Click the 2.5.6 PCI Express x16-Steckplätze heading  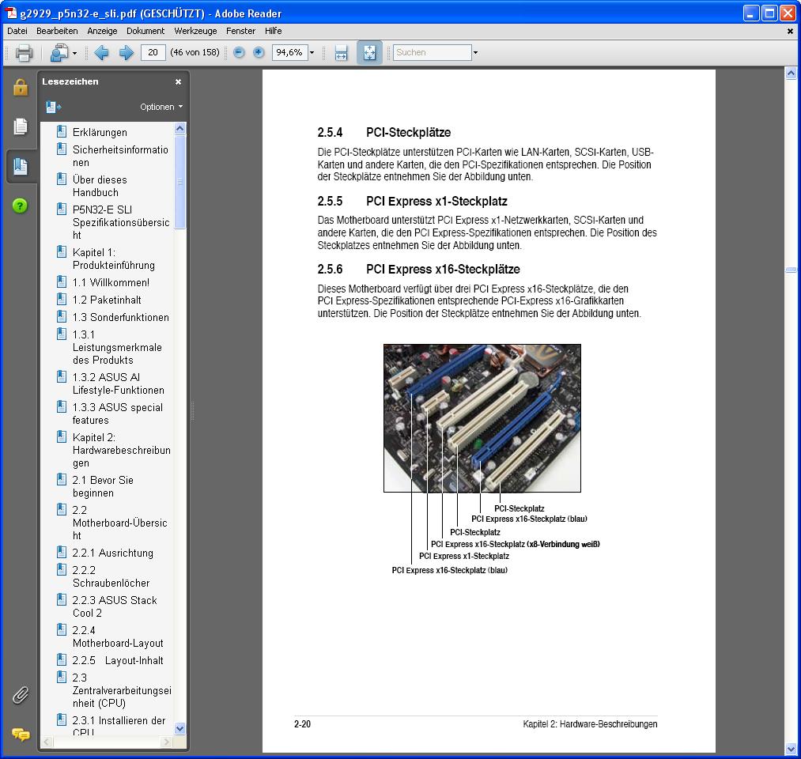418,269
